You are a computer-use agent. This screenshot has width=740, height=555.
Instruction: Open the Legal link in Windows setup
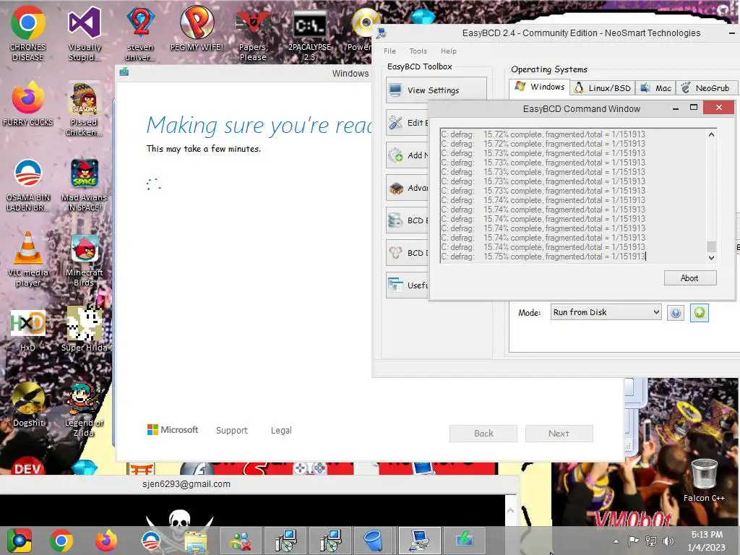(x=281, y=431)
